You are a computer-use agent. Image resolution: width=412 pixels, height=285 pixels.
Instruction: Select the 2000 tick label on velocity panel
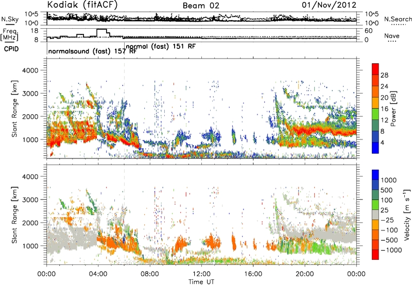tap(30, 223)
